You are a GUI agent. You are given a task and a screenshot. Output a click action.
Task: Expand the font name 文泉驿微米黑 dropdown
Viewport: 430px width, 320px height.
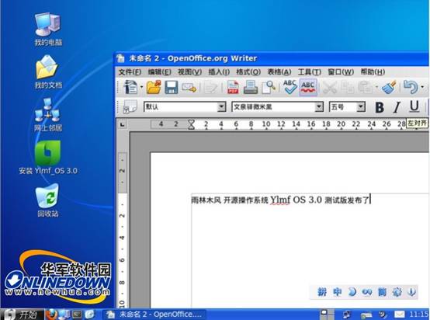tap(319, 106)
